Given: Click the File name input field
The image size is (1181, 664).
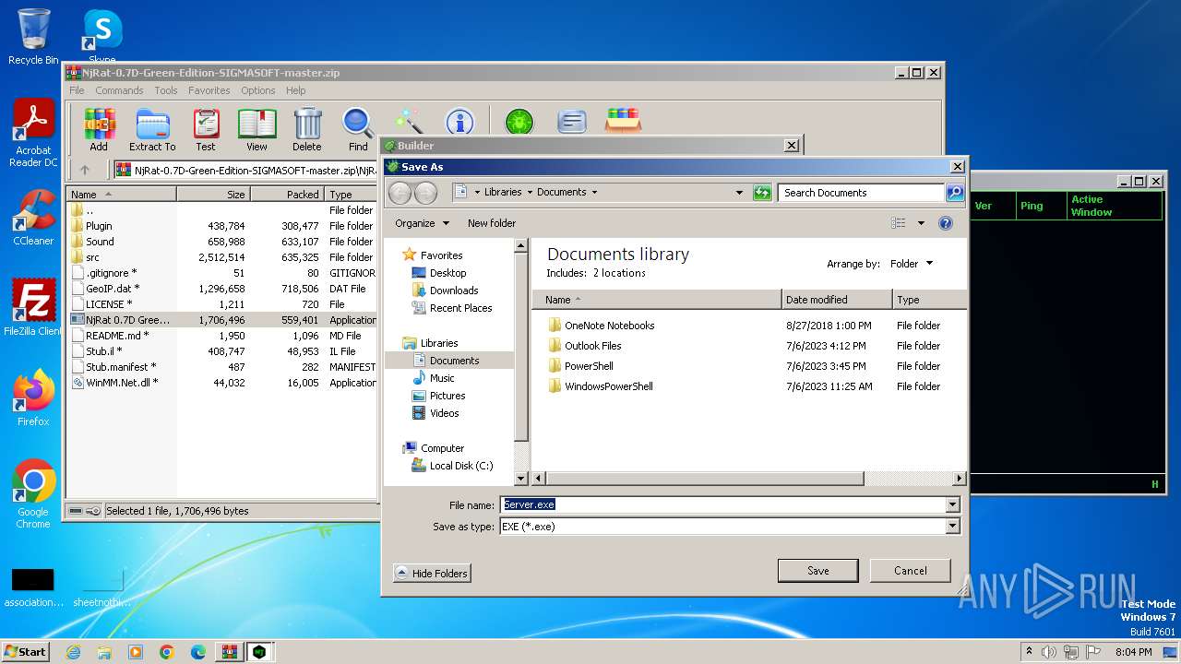Looking at the screenshot, I should pyautogui.click(x=722, y=504).
